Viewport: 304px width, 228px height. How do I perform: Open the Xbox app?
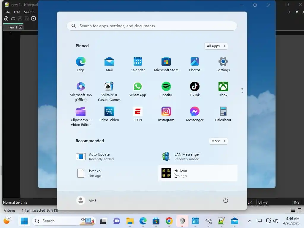(x=223, y=89)
